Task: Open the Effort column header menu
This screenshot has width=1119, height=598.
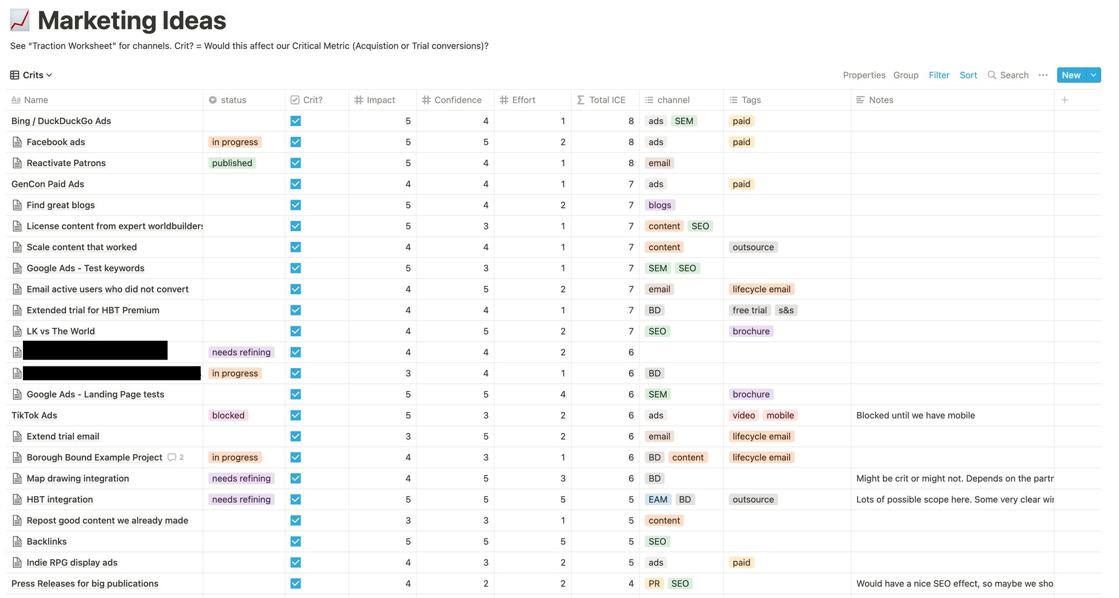Action: pos(533,100)
